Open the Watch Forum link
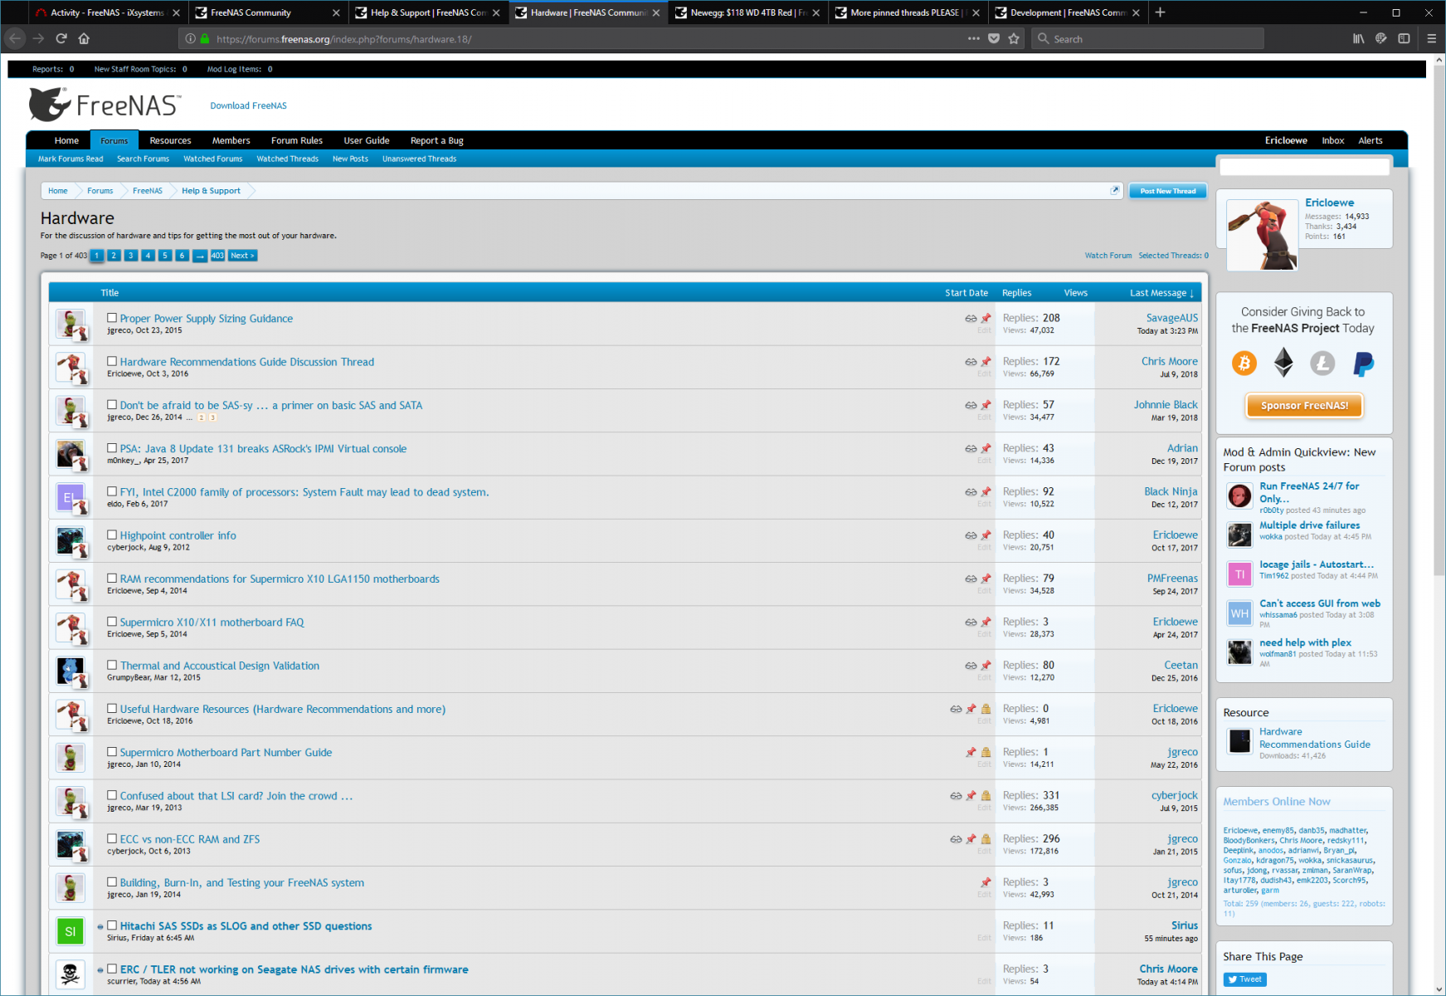Screen dimensions: 1446x996 (1108, 256)
